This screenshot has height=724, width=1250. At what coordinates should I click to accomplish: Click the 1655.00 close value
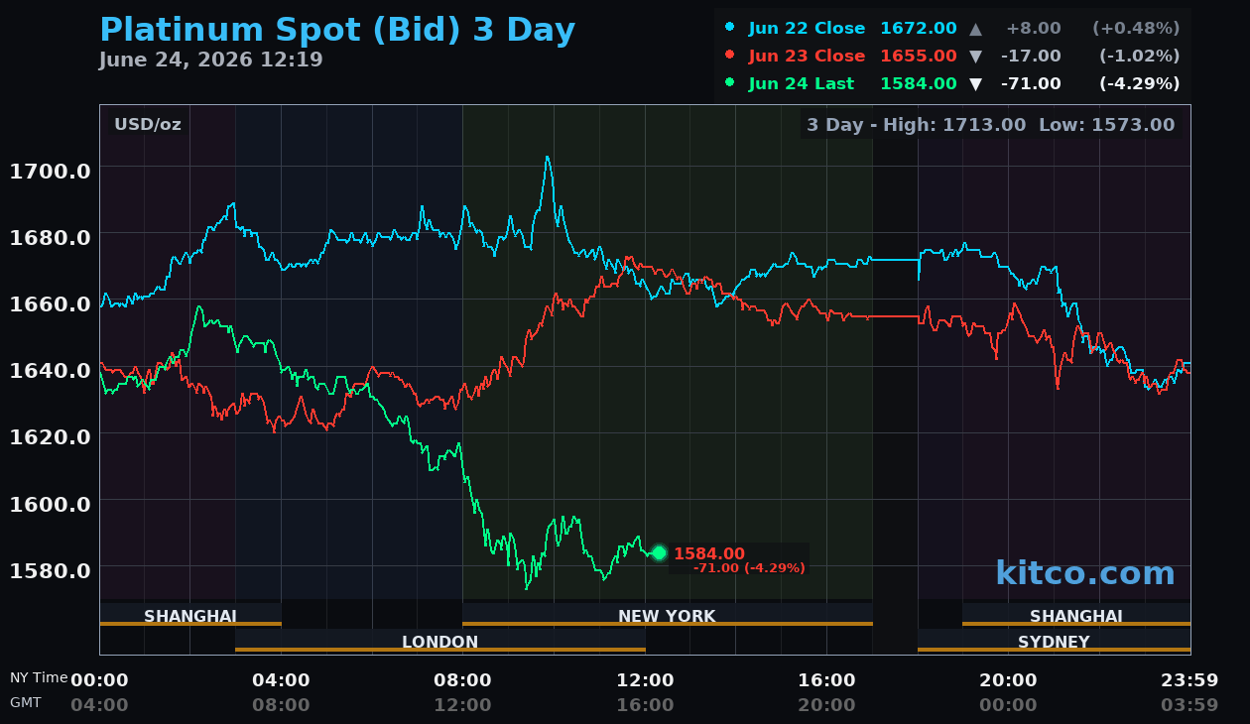(x=919, y=56)
